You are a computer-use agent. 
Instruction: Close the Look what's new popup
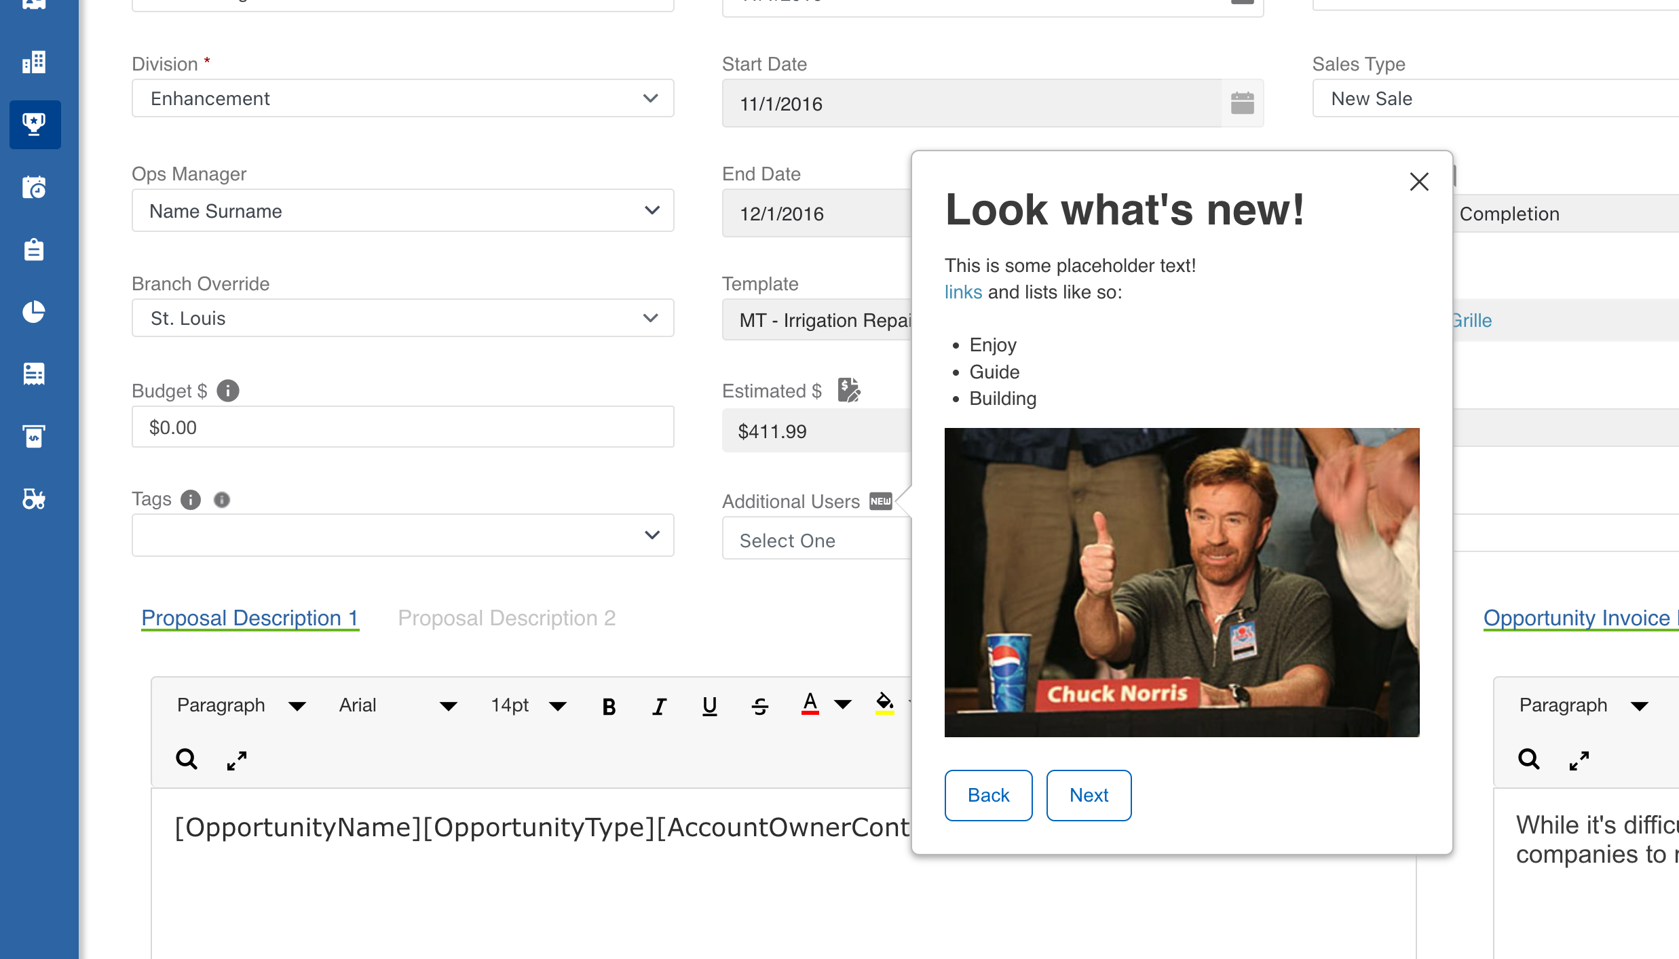click(1419, 182)
